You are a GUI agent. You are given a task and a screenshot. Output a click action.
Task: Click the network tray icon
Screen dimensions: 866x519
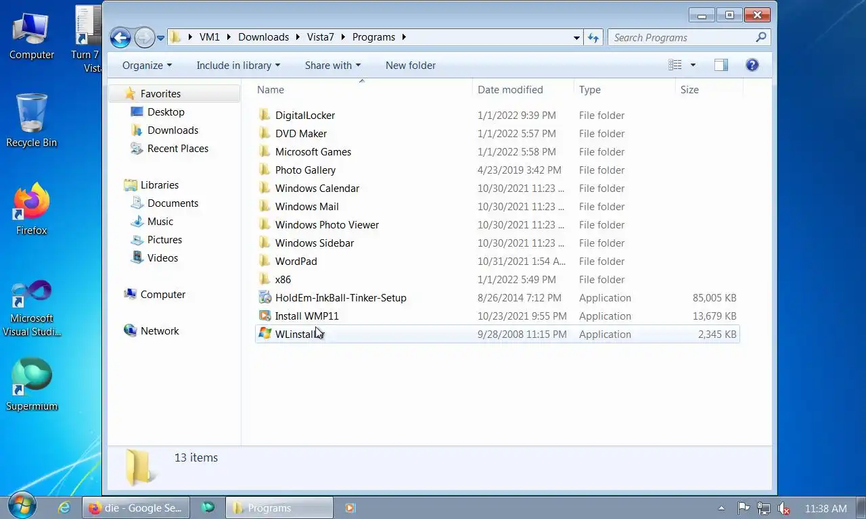[763, 508]
